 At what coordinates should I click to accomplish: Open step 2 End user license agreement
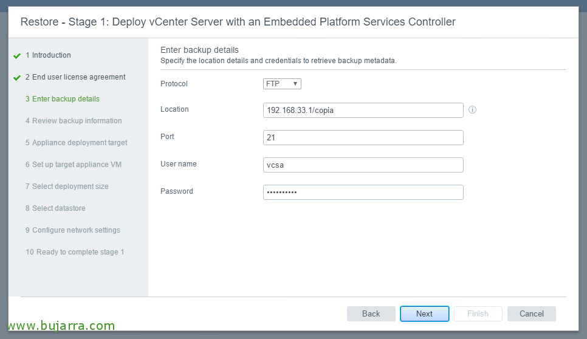tap(75, 77)
